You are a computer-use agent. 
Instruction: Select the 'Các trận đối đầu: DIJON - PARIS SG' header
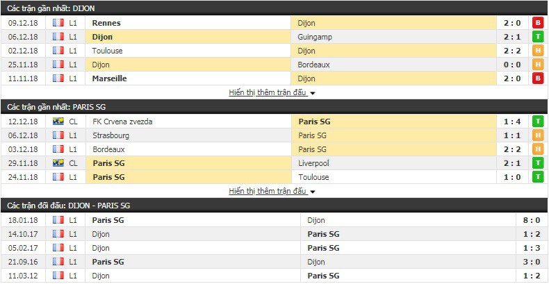(274, 206)
